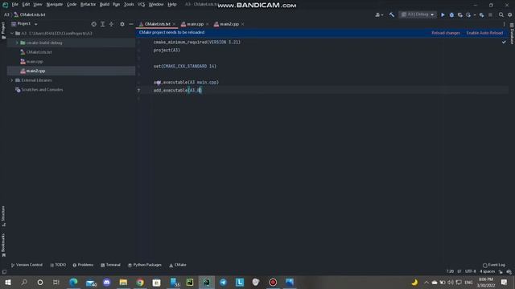Viewport: 515px width, 289px height.
Task: Open the Navigate menu
Action: (x=55, y=4)
